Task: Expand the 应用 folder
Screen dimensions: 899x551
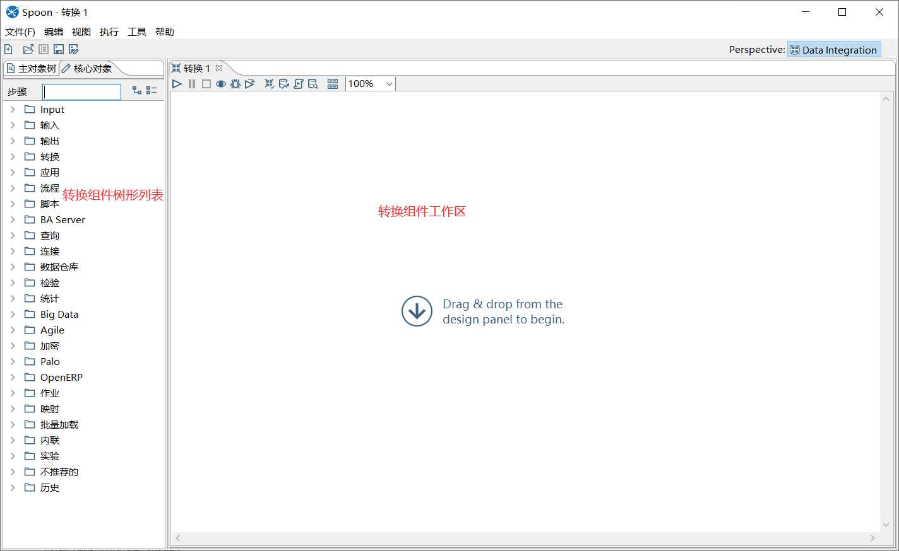Action: [x=13, y=172]
